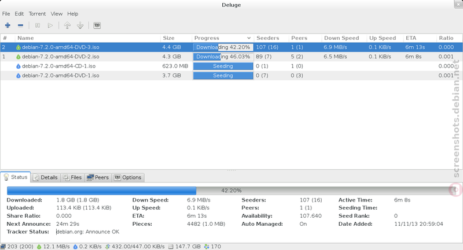Image resolution: width=463 pixels, height=250 pixels.
Task: Select torrent debian-7.2.0-amd64-CD-1.iso
Action: pos(231,66)
